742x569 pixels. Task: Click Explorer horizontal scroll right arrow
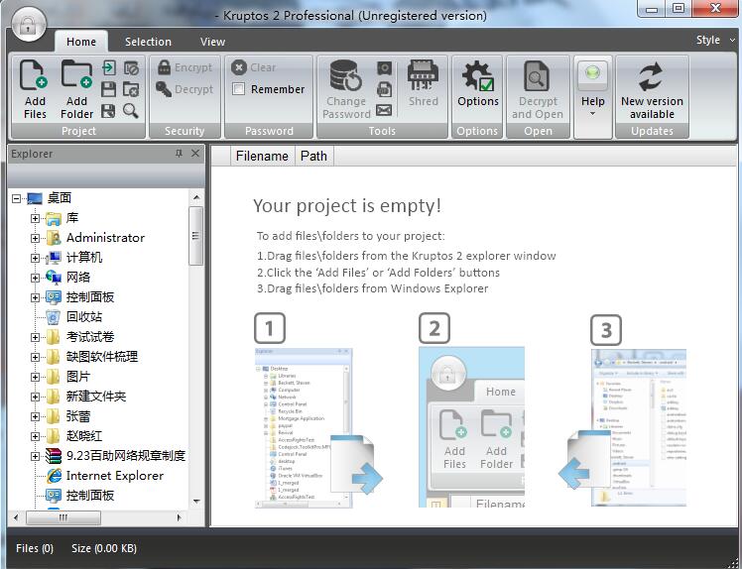pyautogui.click(x=179, y=517)
